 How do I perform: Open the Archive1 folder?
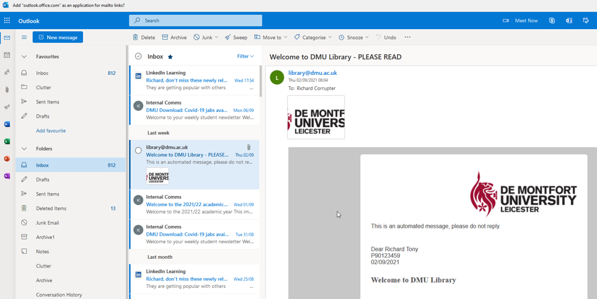tap(71, 237)
